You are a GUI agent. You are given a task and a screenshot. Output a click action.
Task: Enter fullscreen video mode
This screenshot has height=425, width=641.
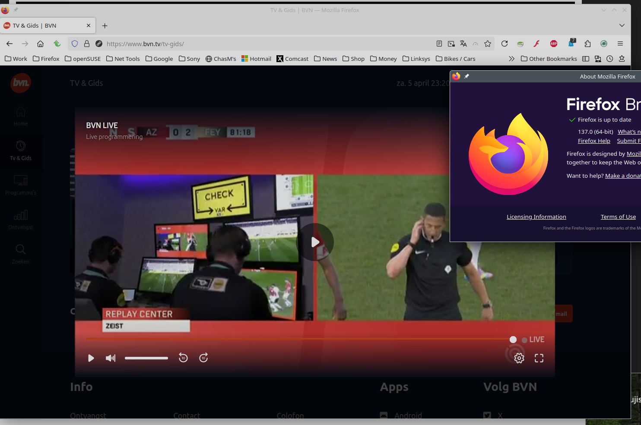539,358
